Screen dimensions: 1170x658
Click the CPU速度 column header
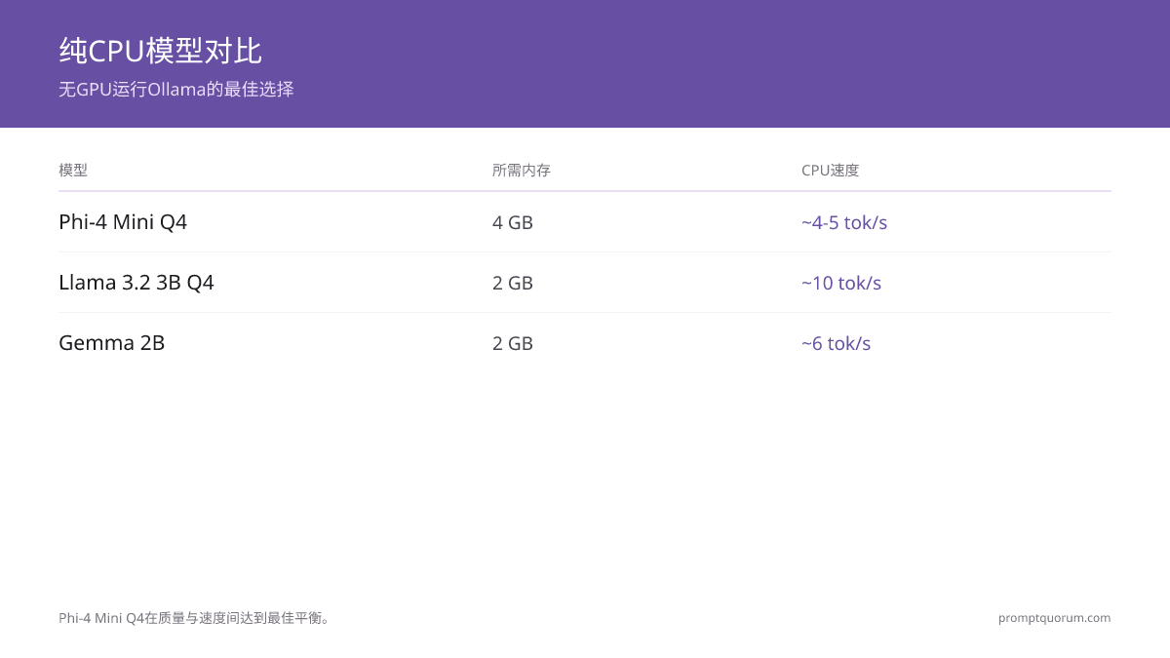click(831, 171)
